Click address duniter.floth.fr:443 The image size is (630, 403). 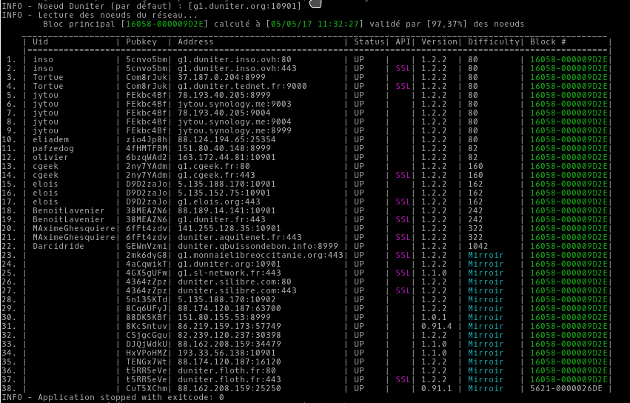(x=229, y=379)
